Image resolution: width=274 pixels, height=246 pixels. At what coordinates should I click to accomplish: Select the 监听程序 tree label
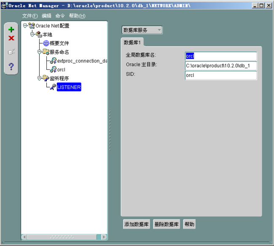point(59,78)
